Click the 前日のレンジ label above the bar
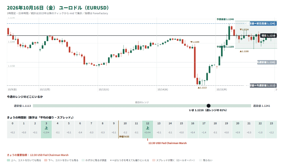The width and height of the screenshot is (284, 162). click(142, 102)
